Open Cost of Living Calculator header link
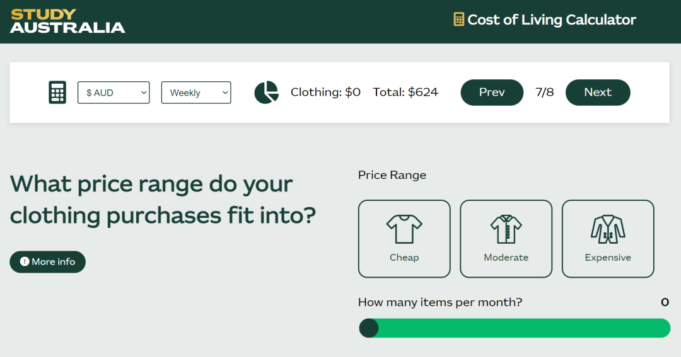The height and width of the screenshot is (357, 681). 545,20
